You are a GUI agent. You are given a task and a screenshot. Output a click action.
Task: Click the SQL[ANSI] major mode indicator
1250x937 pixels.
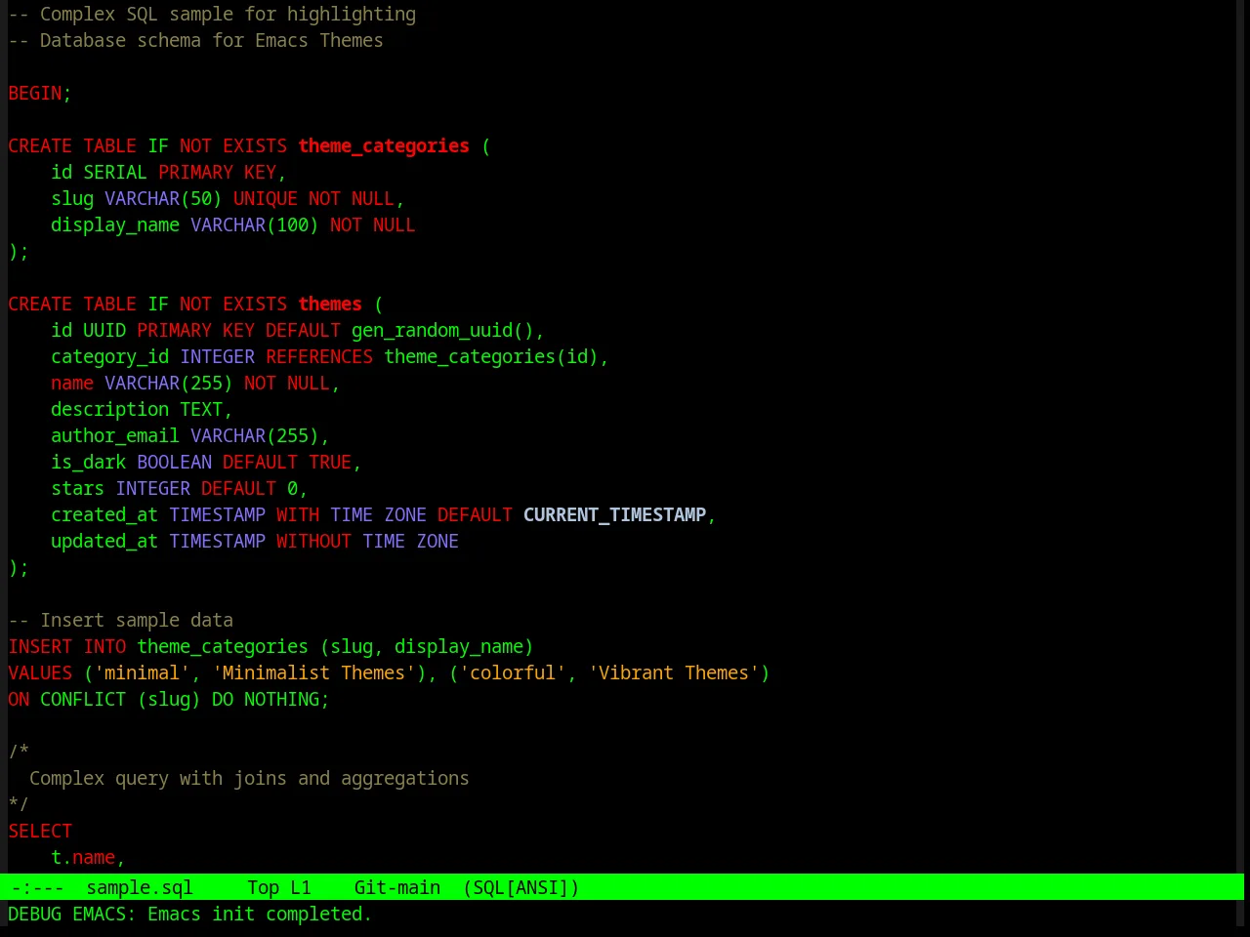pyautogui.click(x=521, y=887)
